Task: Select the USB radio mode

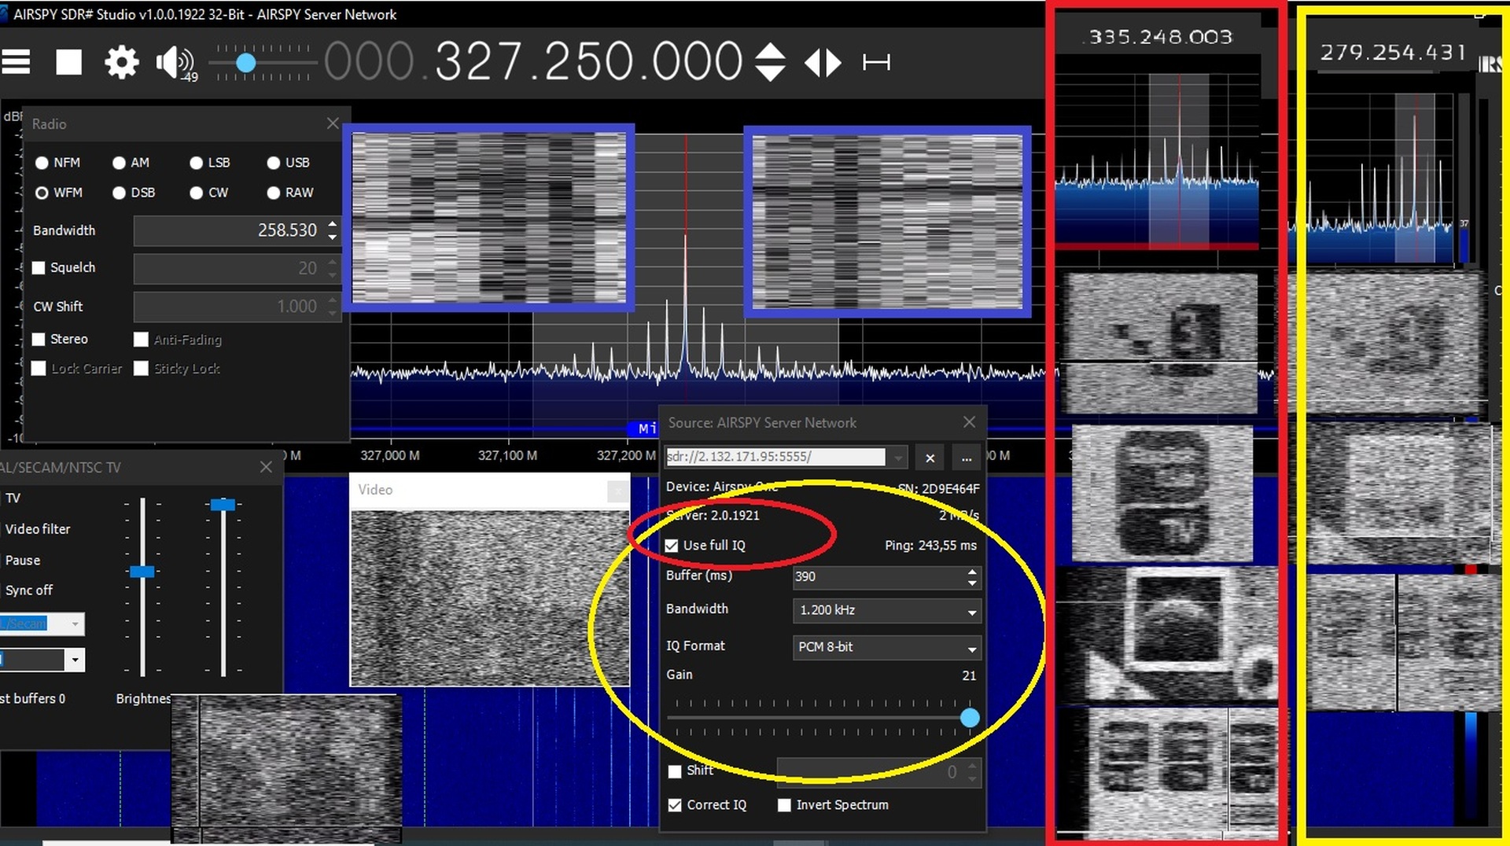Action: click(274, 163)
